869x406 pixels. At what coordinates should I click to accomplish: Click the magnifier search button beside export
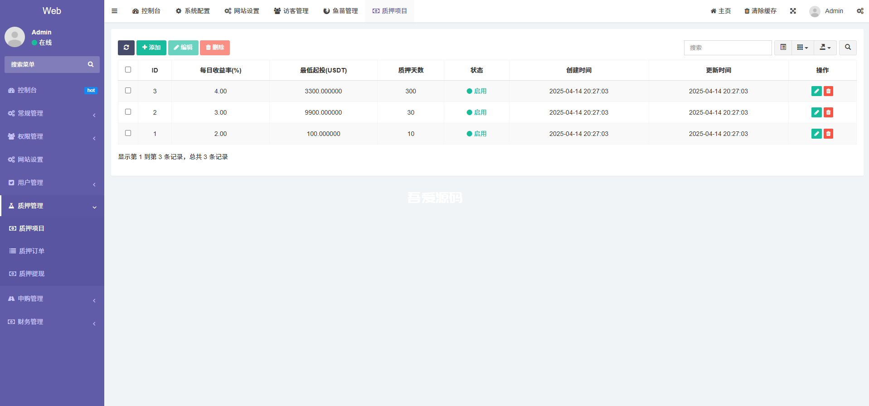coord(847,48)
